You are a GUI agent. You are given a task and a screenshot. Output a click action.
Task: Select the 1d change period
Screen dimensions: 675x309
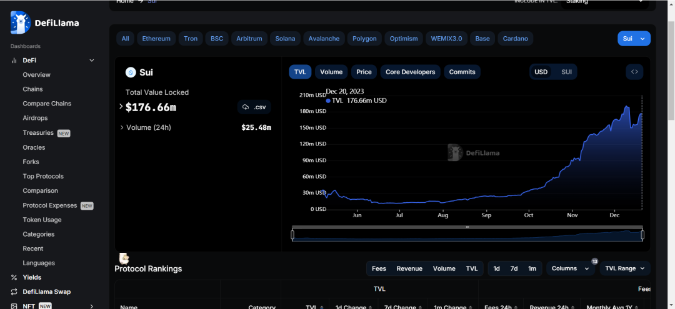[x=496, y=268]
